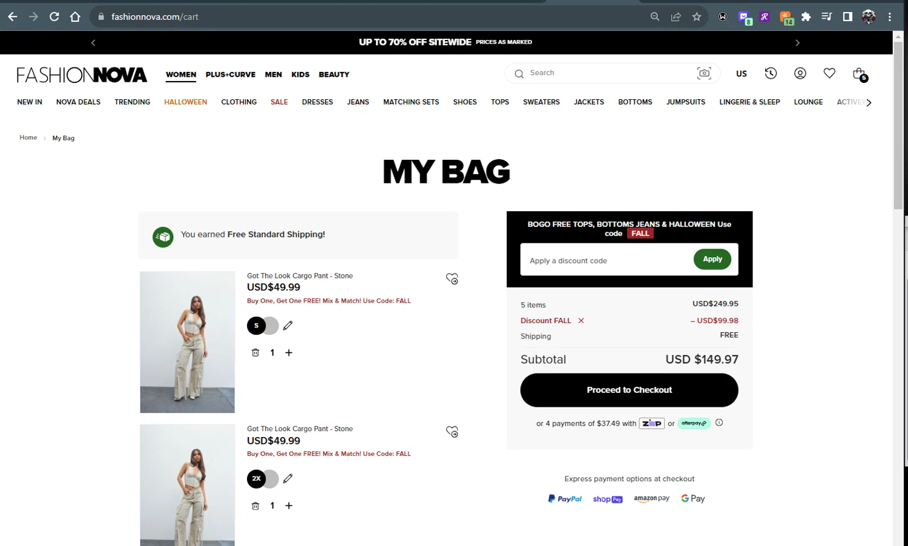Show the previous promo banner message
The image size is (908, 546).
pyautogui.click(x=93, y=42)
